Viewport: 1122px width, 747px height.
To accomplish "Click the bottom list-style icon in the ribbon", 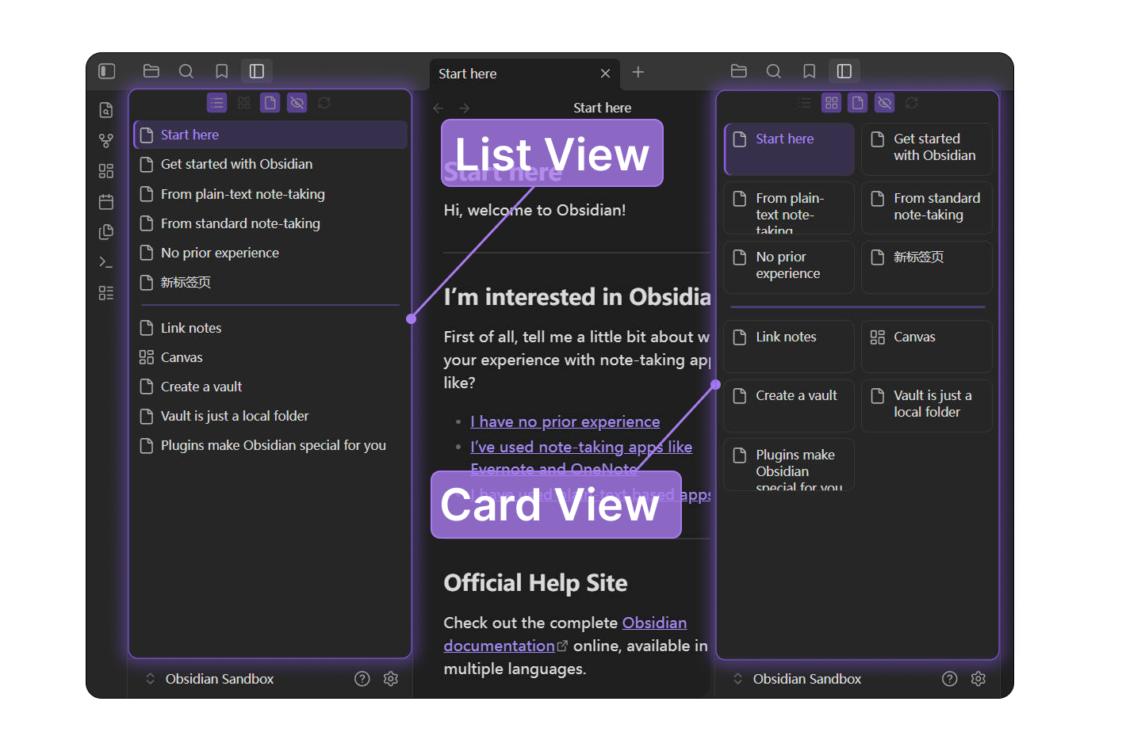I will (106, 293).
